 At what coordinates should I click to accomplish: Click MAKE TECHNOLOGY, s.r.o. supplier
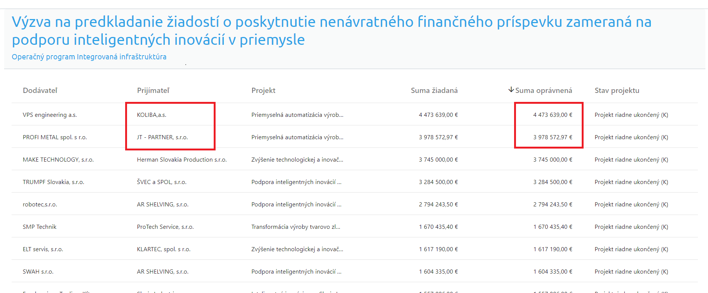[58, 160]
